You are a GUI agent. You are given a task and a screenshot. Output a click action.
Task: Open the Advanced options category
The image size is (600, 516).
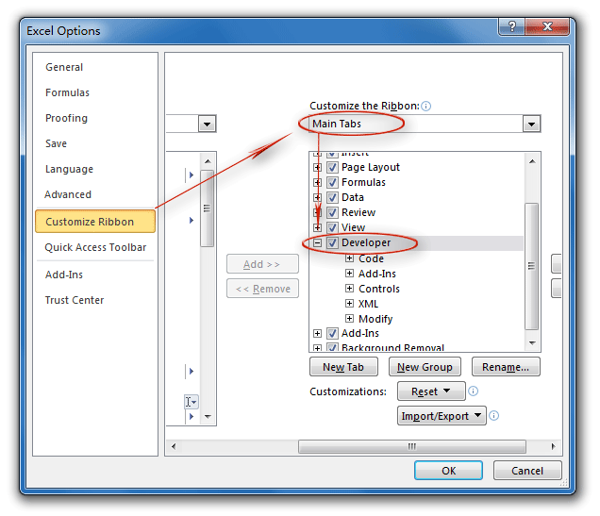pyautogui.click(x=68, y=194)
